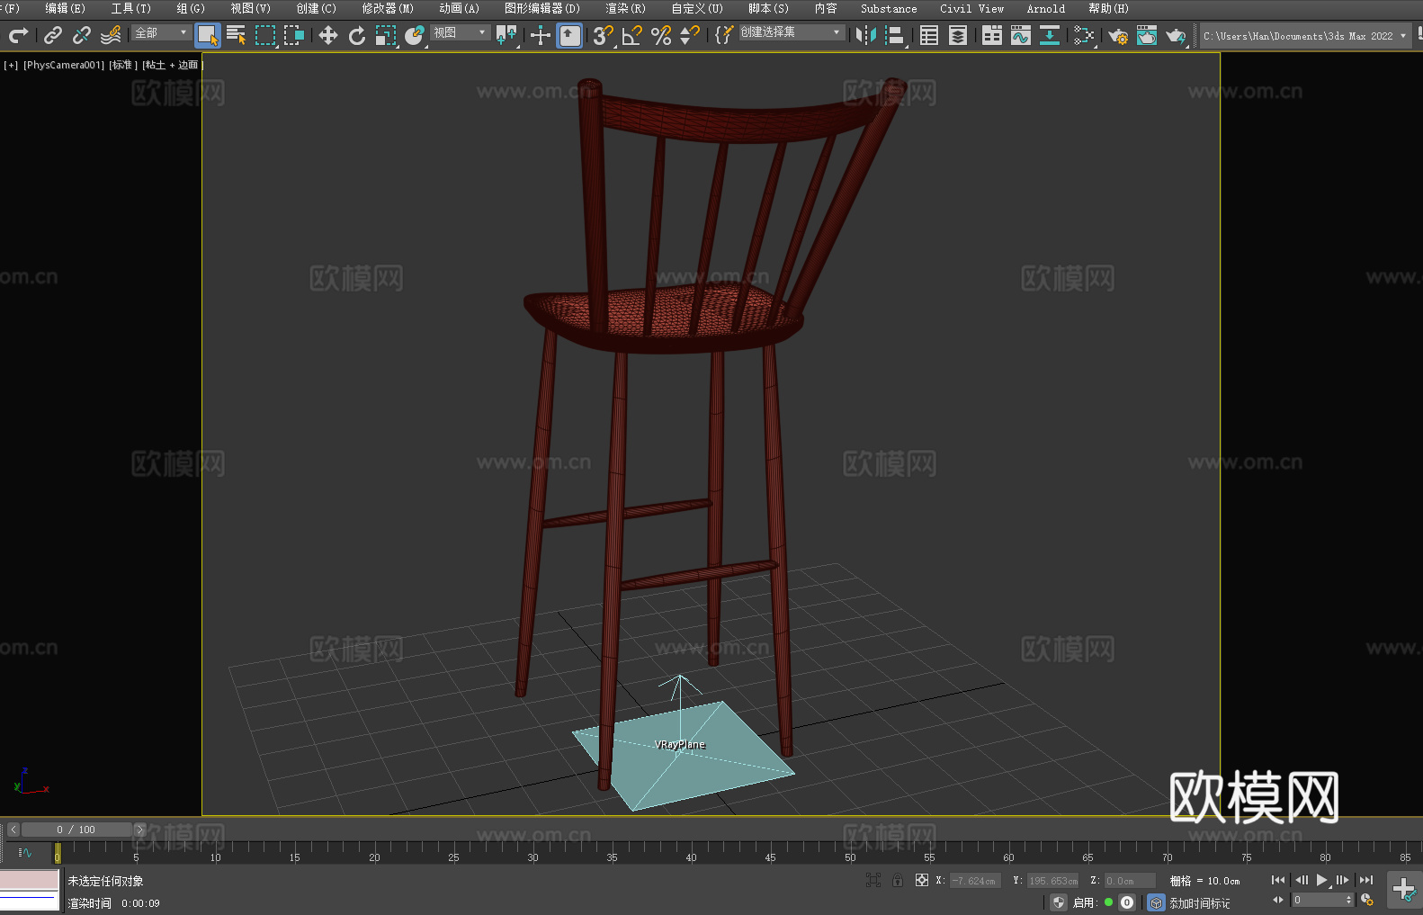Click Edit Named Selection Sets icon
The image size is (1423, 915).
point(724,35)
